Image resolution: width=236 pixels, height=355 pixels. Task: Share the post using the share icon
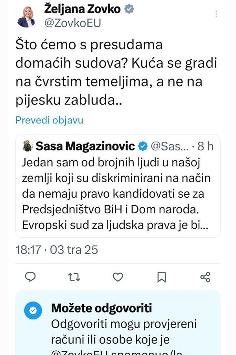[205, 277]
